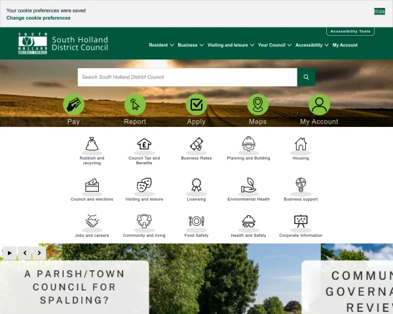This screenshot has width=393, height=314.
Task: Open Business support lightbulb icon
Action: (301, 185)
